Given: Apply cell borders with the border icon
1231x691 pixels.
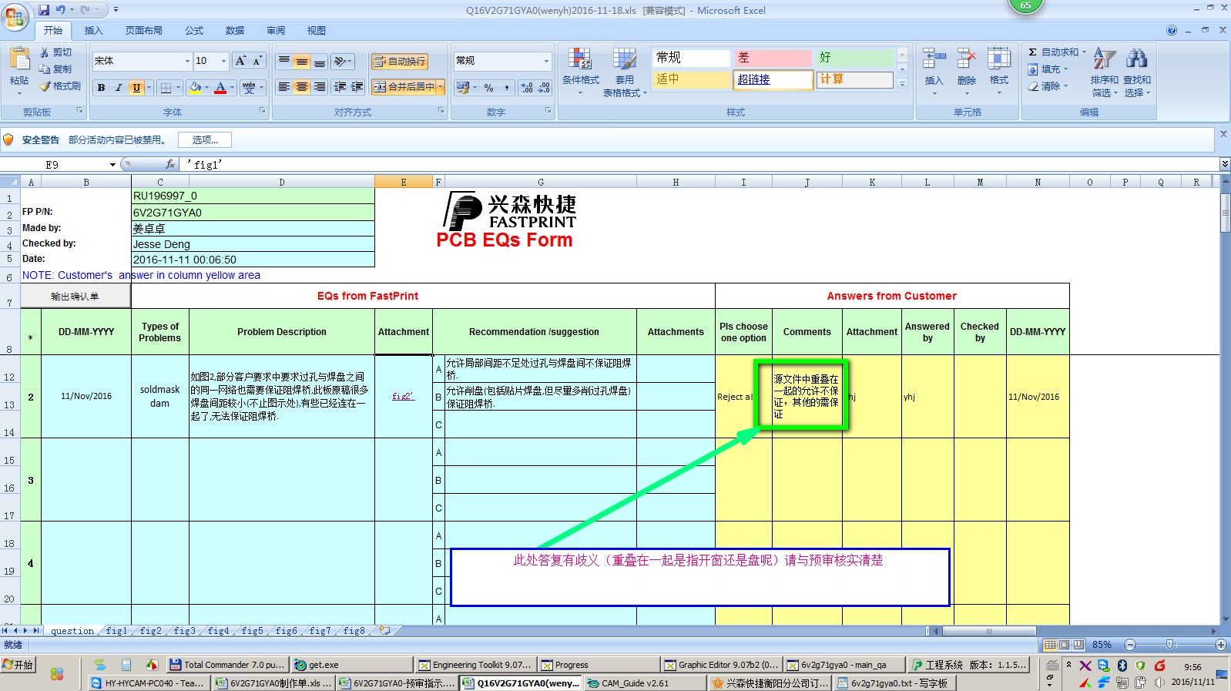Looking at the screenshot, I should [166, 88].
